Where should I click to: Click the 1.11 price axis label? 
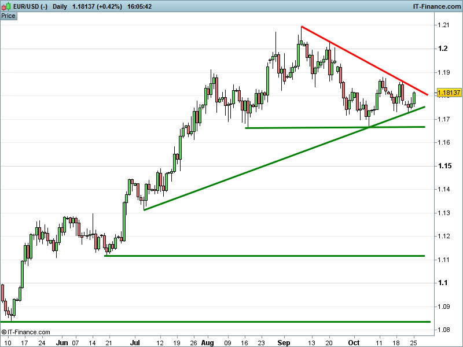(443, 260)
